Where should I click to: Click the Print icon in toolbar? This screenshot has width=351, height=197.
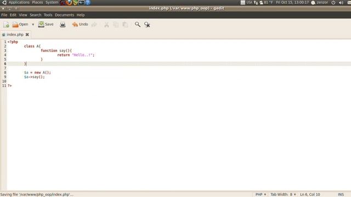tap(63, 24)
